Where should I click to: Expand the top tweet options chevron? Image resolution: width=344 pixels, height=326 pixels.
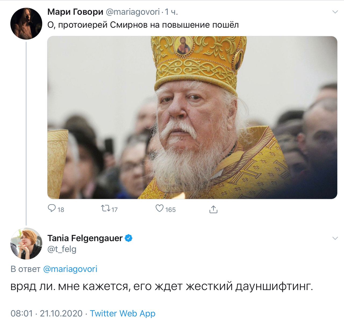335,12
